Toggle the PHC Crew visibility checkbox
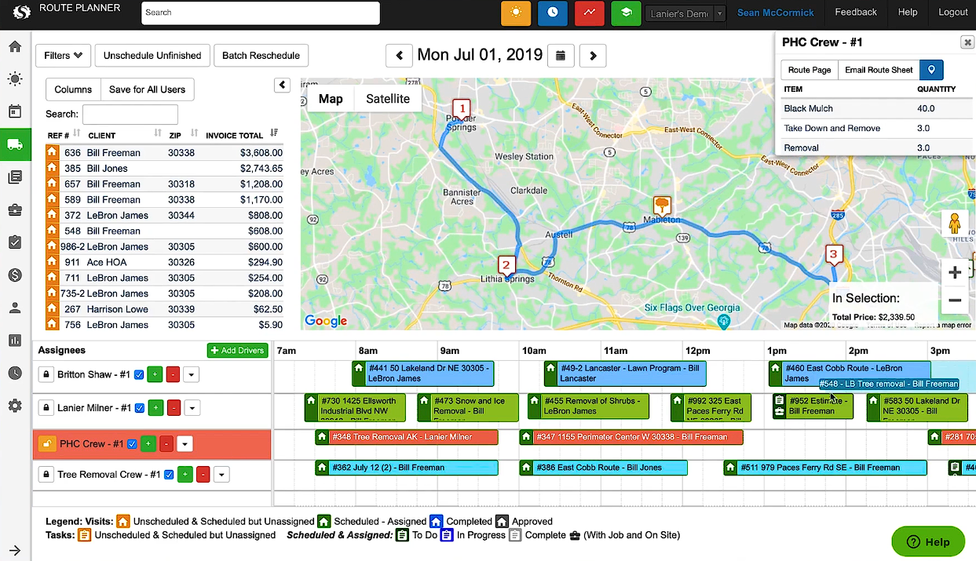Viewport: 976px width, 561px height. [x=132, y=443]
